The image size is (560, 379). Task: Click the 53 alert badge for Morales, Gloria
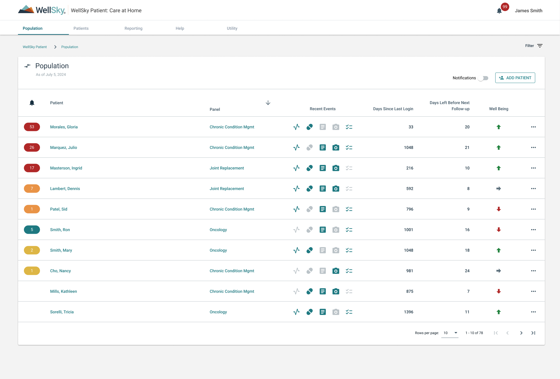tap(32, 127)
